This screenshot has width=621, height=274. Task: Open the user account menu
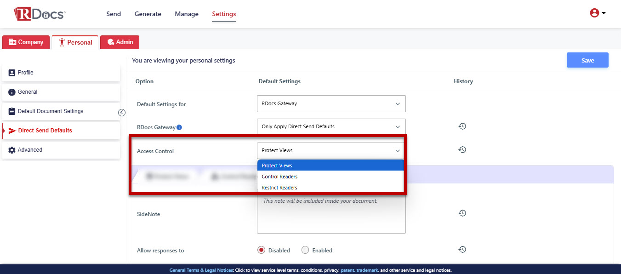tap(598, 13)
